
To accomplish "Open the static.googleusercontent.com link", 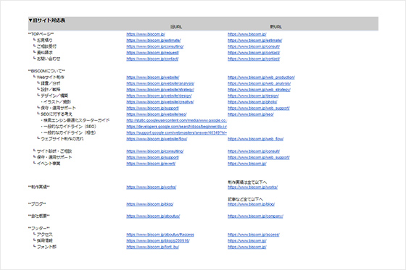I will [x=177, y=120].
